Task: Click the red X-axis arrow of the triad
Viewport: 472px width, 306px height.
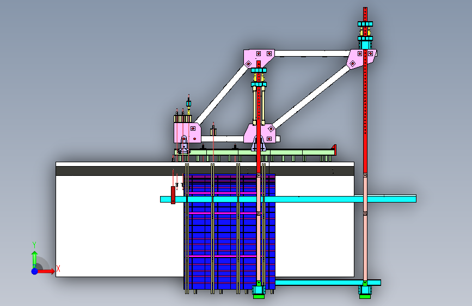Action: pyautogui.click(x=46, y=271)
